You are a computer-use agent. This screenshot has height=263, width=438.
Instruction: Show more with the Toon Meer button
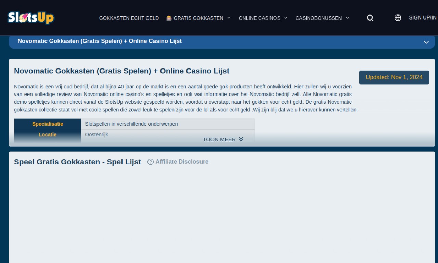click(x=223, y=139)
